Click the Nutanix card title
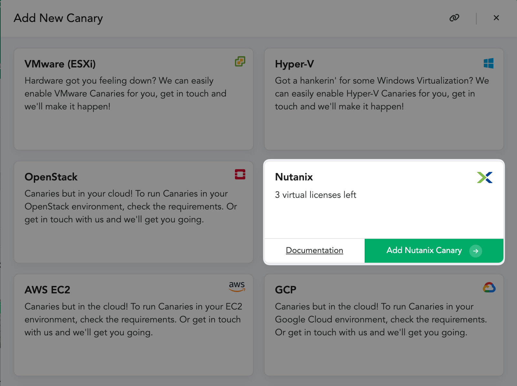The height and width of the screenshot is (386, 517). (294, 177)
